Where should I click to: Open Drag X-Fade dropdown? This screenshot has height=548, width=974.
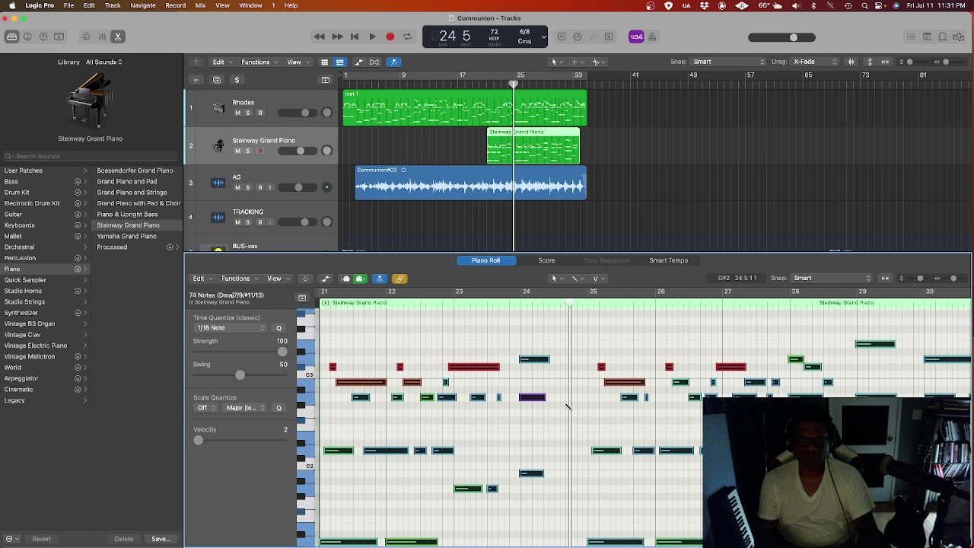(815, 62)
